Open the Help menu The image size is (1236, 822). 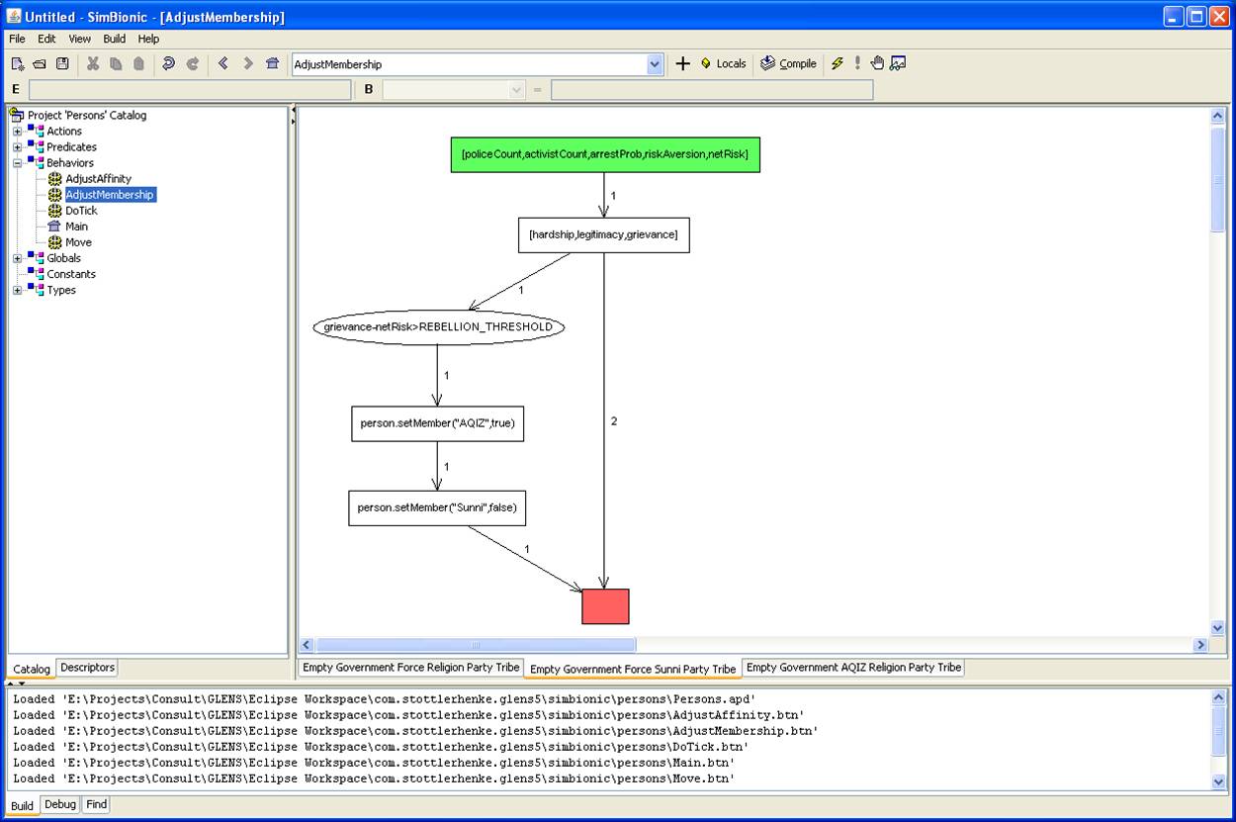(148, 39)
